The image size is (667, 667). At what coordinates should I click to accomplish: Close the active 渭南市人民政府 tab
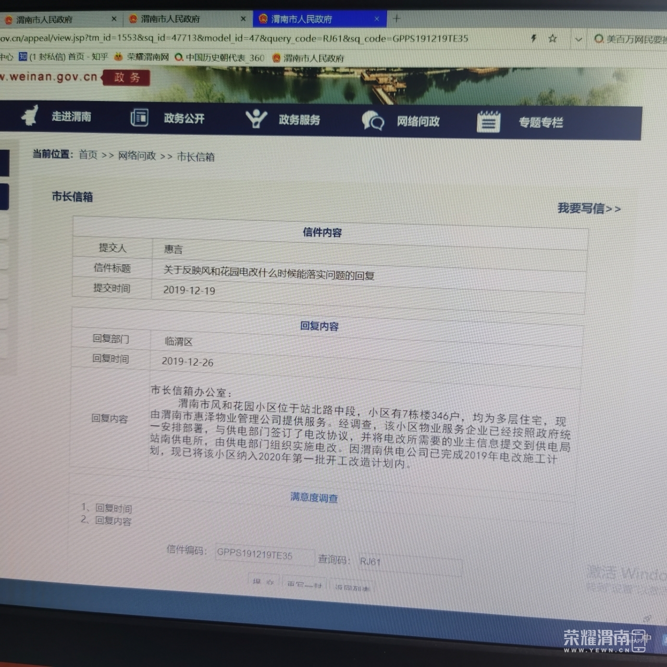[x=377, y=19]
